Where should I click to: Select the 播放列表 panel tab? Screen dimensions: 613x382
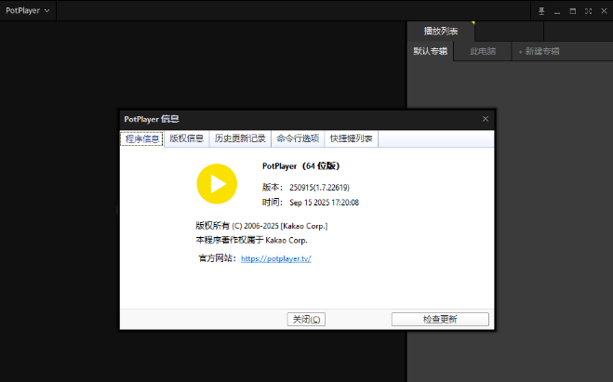click(x=441, y=31)
